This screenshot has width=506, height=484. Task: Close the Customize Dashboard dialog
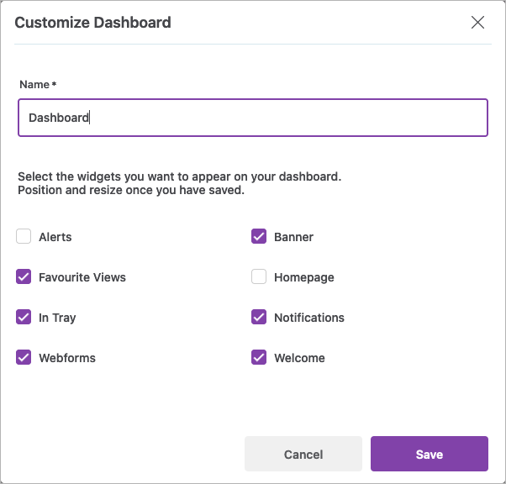(477, 23)
